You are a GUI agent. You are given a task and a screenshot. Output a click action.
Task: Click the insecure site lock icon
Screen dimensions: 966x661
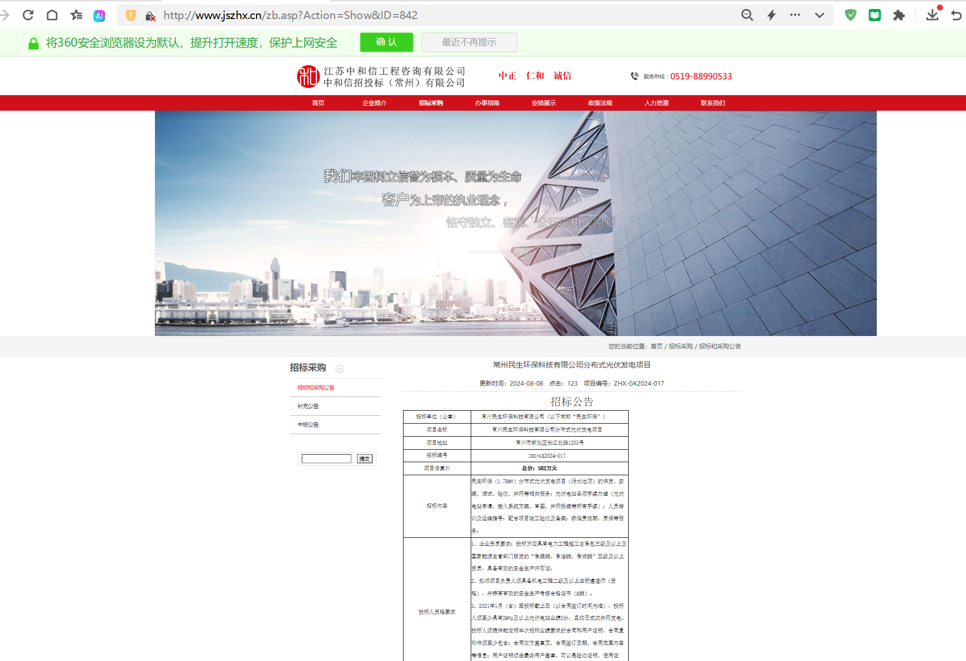[x=150, y=16]
